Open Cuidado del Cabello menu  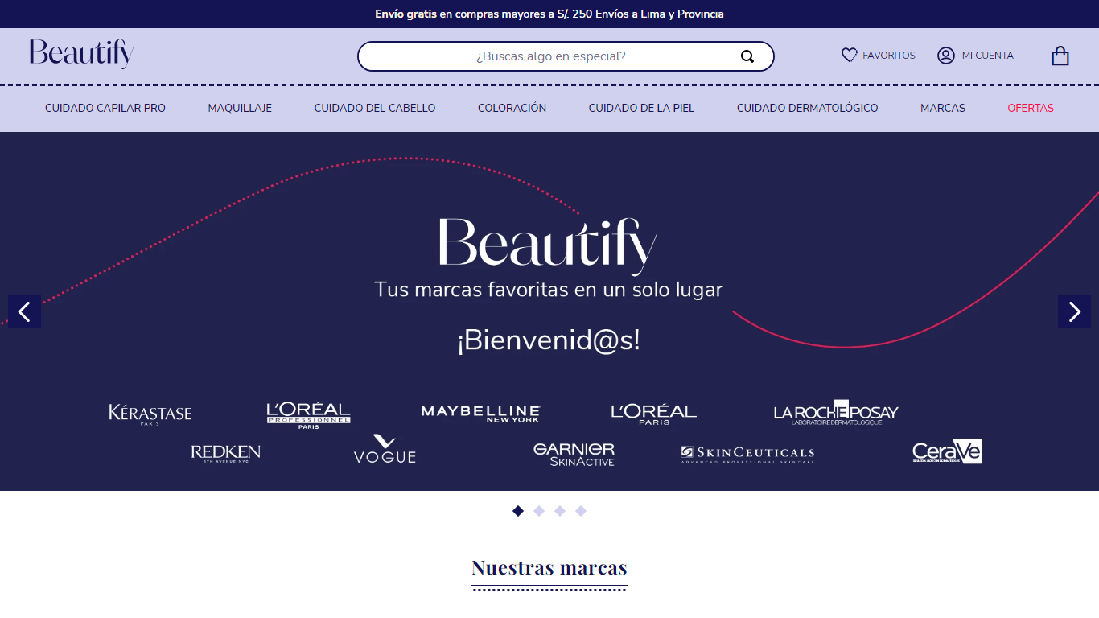pyautogui.click(x=375, y=108)
